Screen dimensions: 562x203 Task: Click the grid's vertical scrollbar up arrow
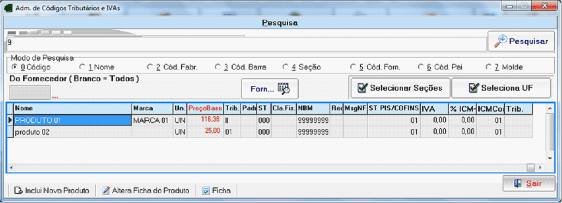pos(550,108)
